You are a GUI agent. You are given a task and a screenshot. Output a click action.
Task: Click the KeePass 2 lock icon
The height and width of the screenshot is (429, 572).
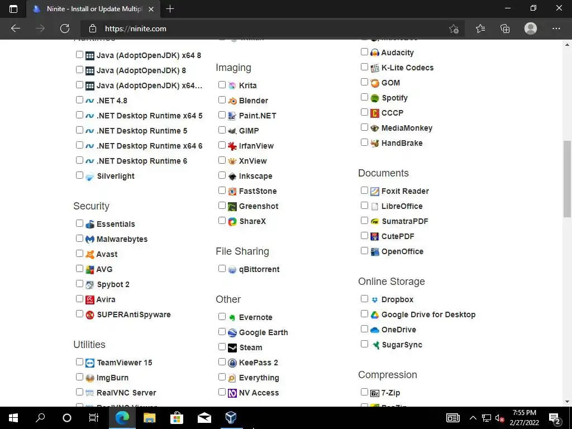[232, 363]
